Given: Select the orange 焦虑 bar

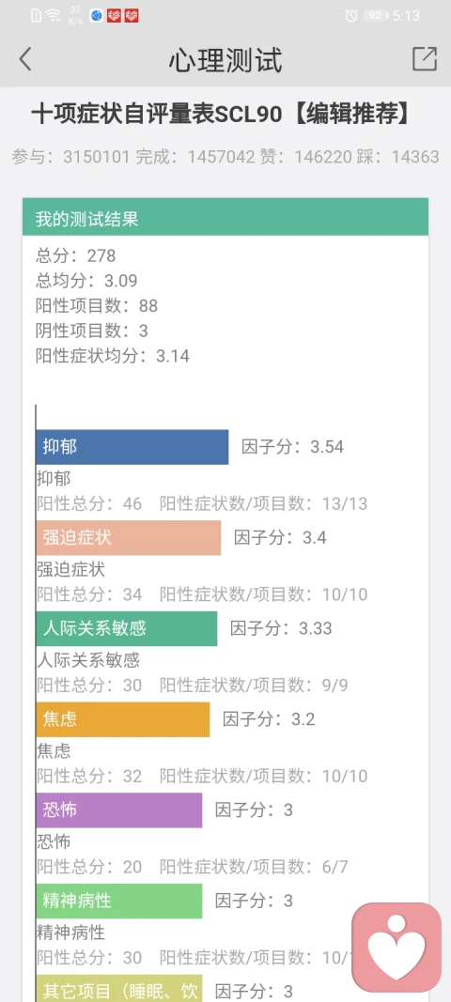Looking at the screenshot, I should point(123,719).
